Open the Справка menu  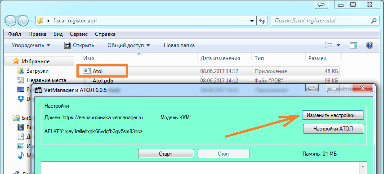pos(105,34)
